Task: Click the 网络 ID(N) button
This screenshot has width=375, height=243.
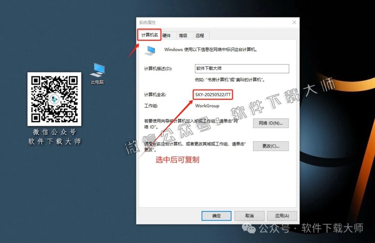Action: (270, 123)
